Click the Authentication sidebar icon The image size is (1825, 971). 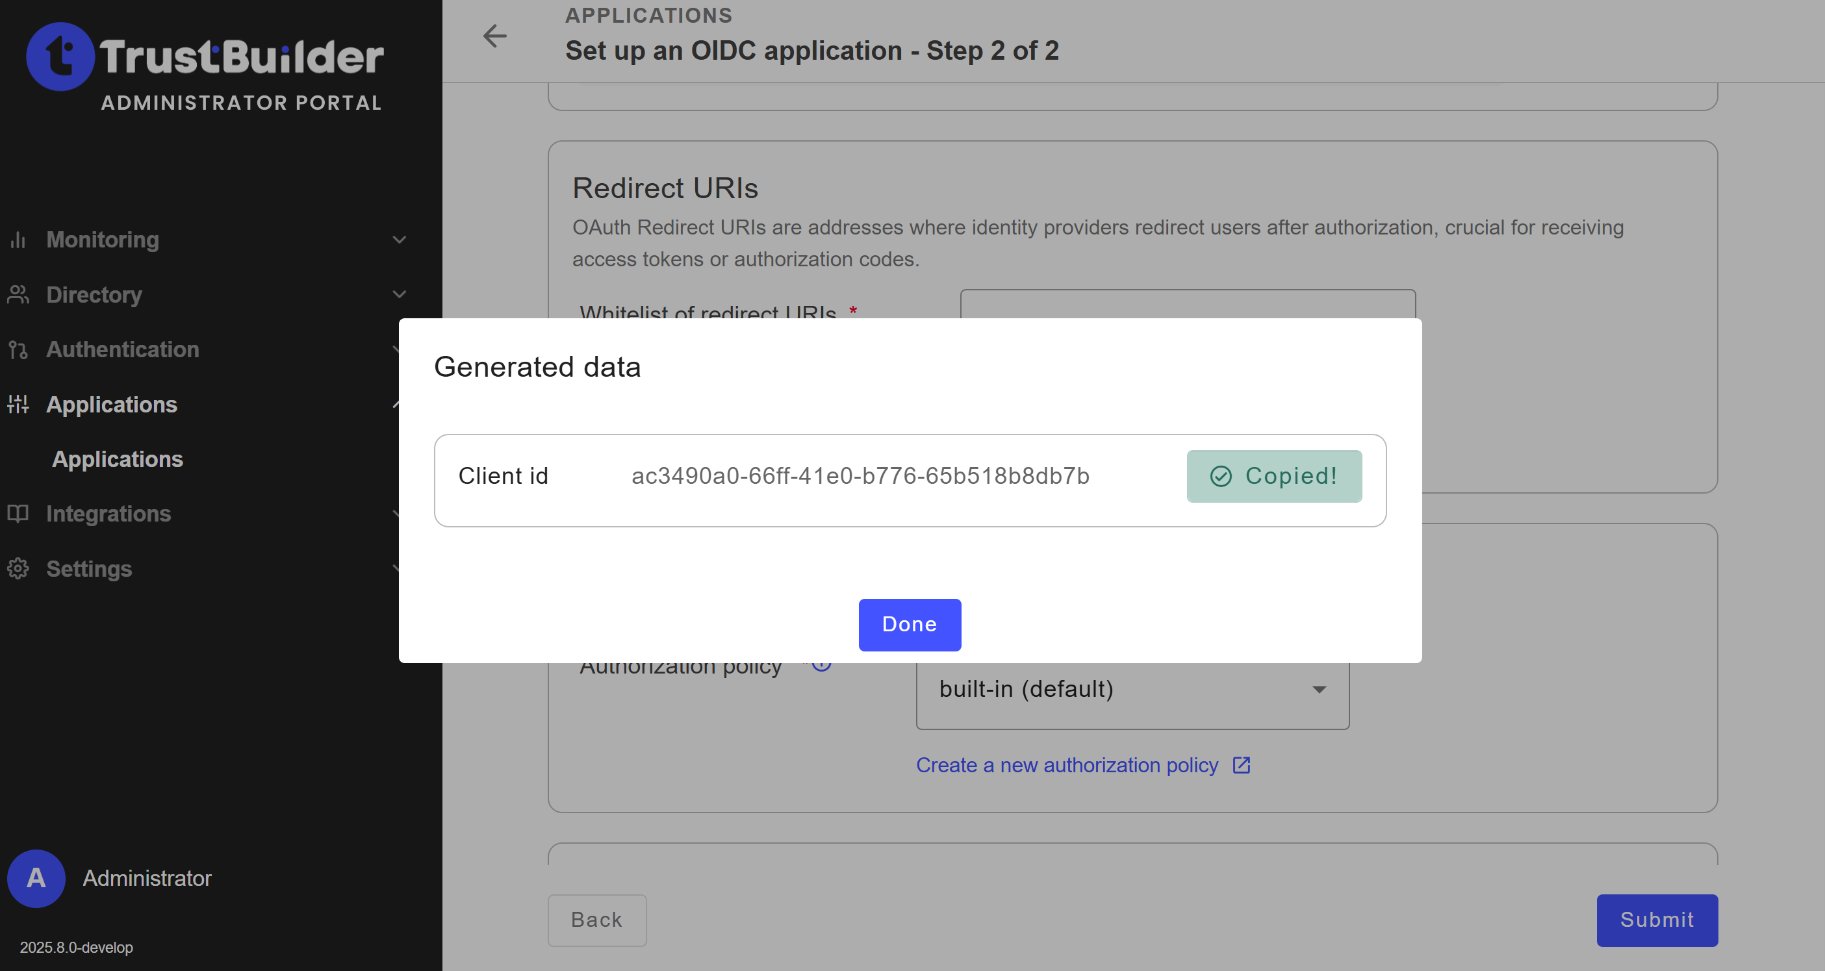tap(18, 349)
